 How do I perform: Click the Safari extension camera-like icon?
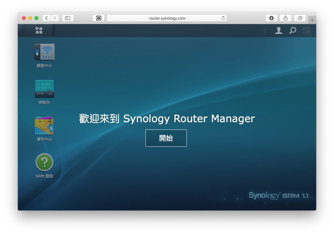99,18
